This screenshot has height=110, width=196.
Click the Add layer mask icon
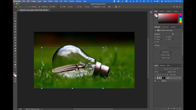tap(168, 109)
